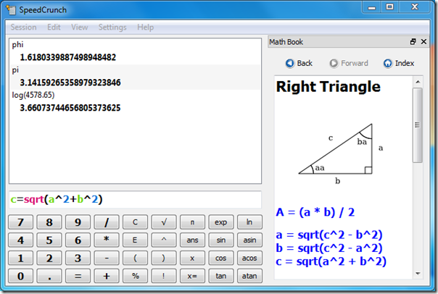The height and width of the screenshot is (294, 438).
Task: Click the division slash key
Action: click(x=107, y=222)
